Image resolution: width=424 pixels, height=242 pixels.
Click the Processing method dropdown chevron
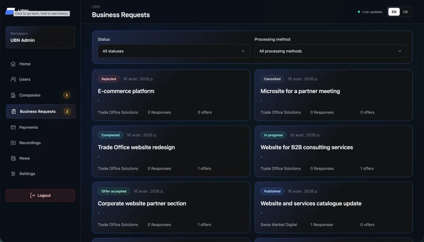point(400,51)
